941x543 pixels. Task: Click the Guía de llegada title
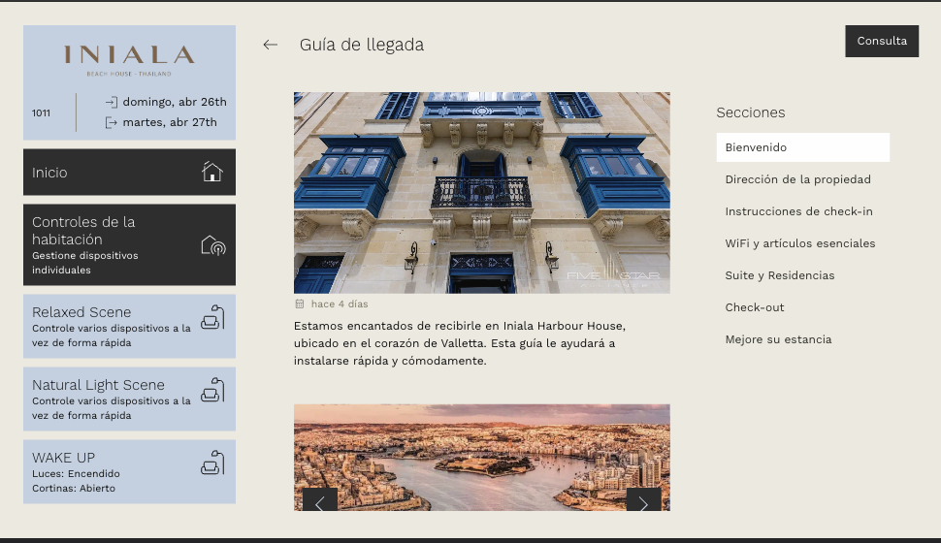(362, 45)
